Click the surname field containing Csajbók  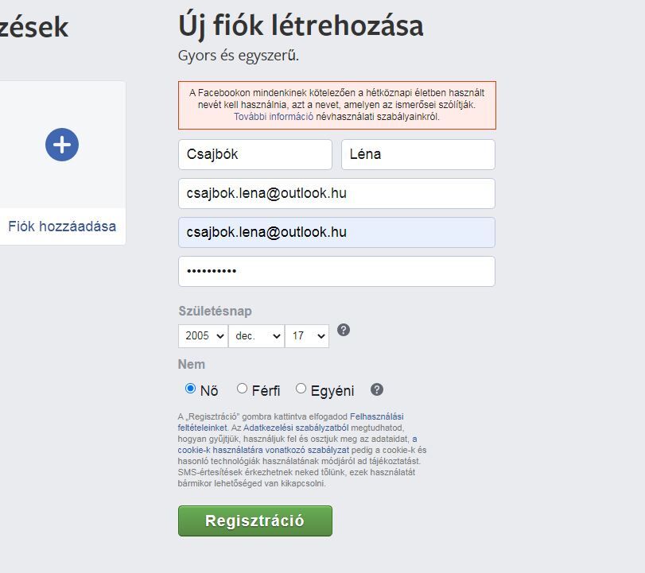(x=255, y=154)
